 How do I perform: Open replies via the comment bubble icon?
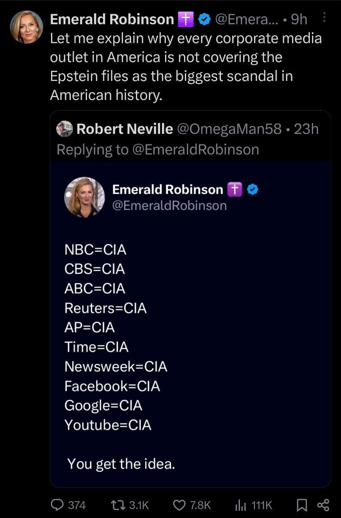[x=57, y=505]
